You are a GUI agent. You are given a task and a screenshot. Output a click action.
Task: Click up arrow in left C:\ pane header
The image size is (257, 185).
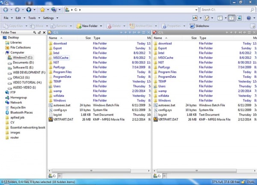pos(130,32)
